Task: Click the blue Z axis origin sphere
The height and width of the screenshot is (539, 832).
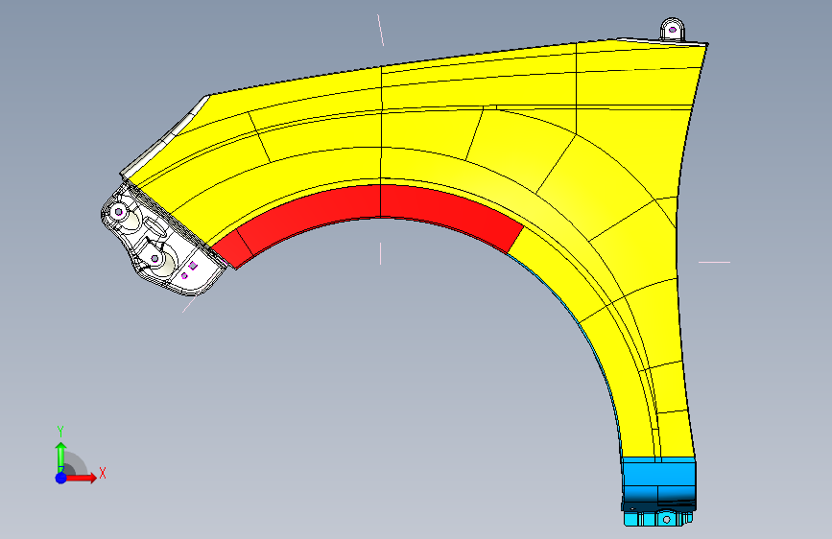Action: click(61, 478)
